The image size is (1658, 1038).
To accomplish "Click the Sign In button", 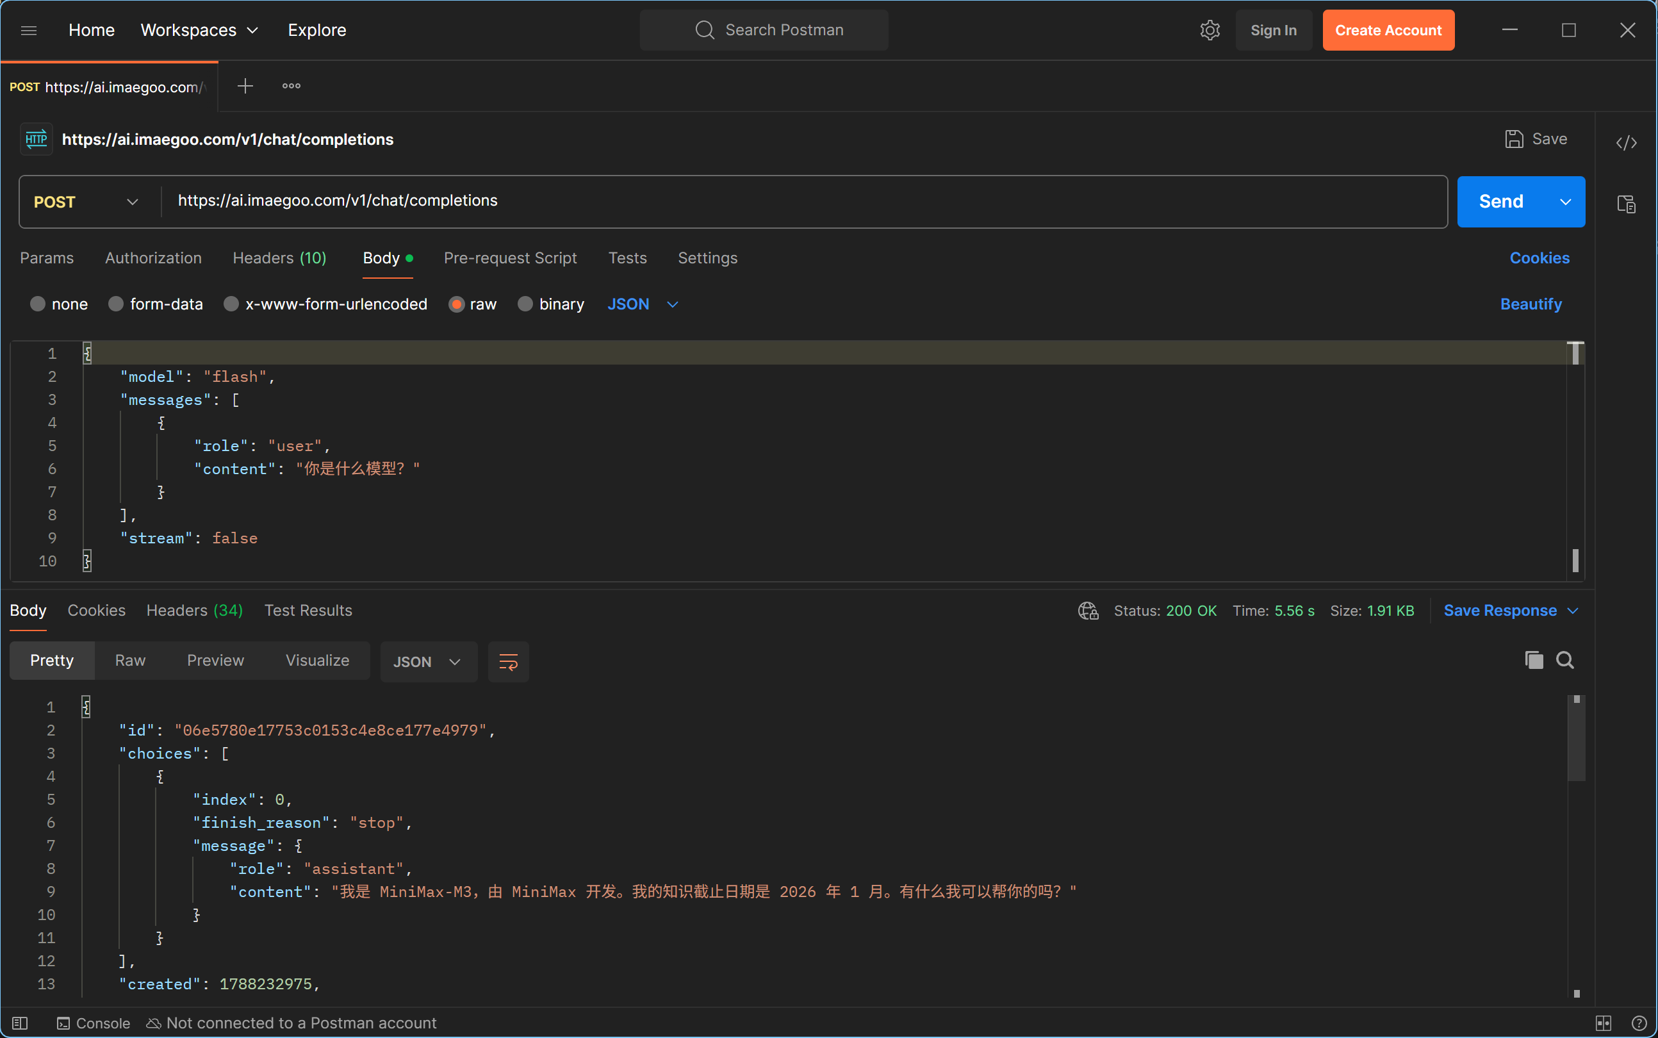I will (1274, 30).
